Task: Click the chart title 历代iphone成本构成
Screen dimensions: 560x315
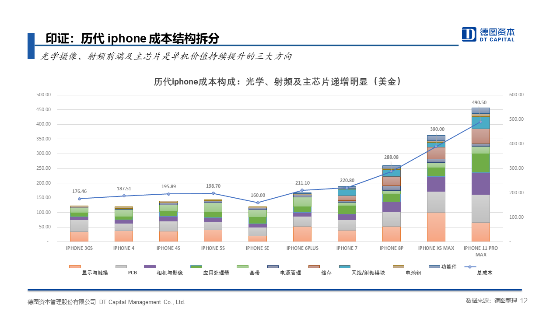Action: 278,82
